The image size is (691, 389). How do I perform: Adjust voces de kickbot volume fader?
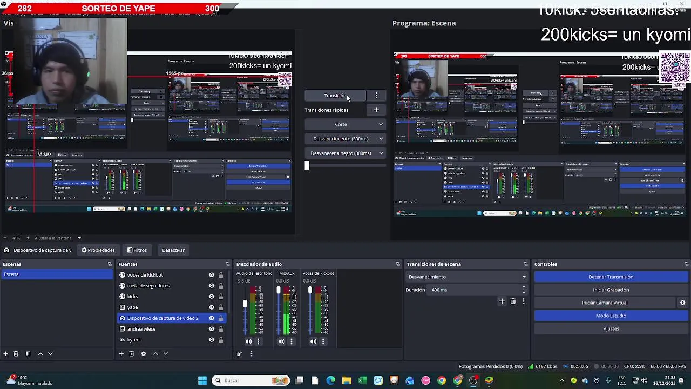310,290
